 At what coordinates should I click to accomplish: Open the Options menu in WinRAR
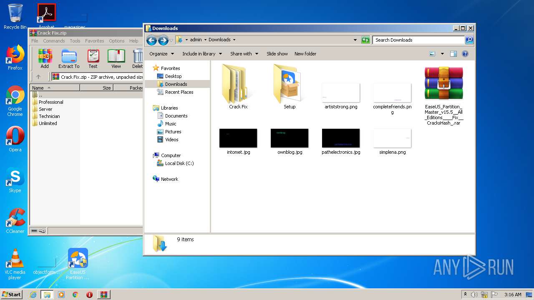[117, 41]
